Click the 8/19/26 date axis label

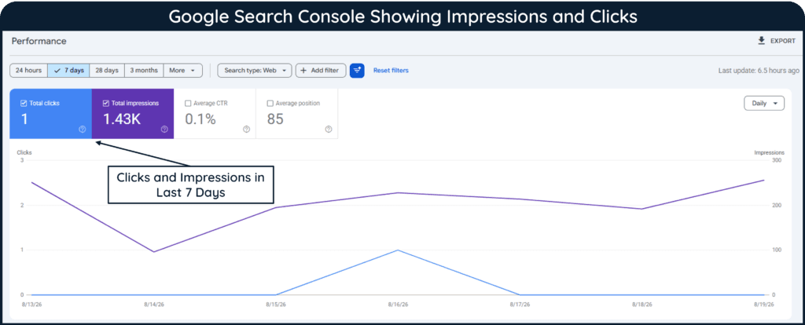coord(764,305)
